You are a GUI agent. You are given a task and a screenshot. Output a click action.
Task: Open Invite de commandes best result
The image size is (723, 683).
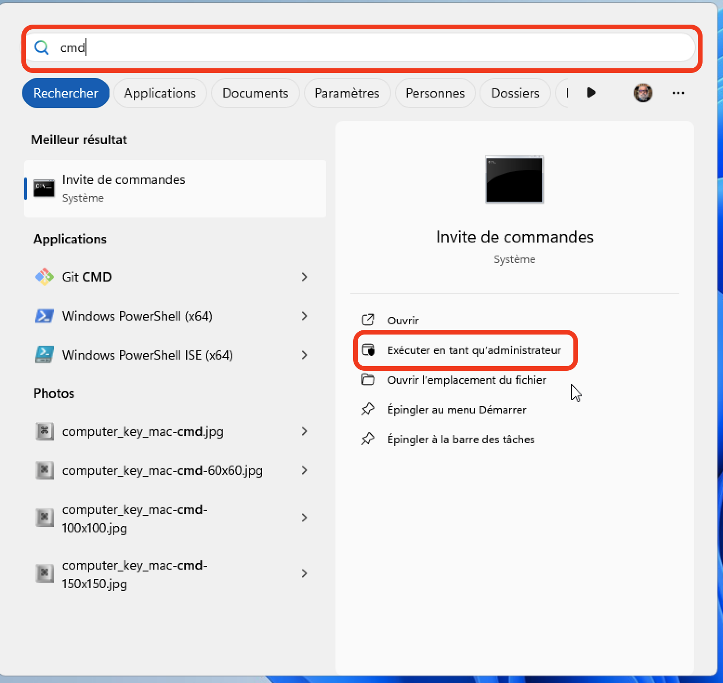[175, 189]
